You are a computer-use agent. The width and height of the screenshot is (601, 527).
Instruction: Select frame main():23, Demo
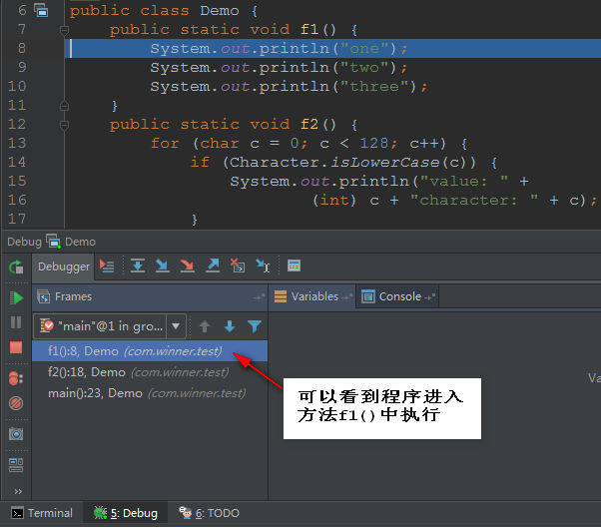pyautogui.click(x=150, y=393)
